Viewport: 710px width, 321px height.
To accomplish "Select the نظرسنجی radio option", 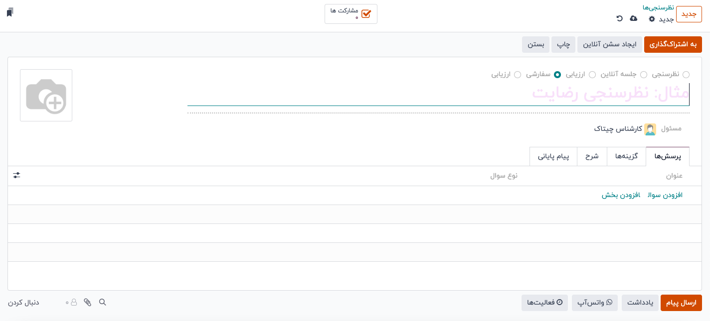I will pos(686,75).
